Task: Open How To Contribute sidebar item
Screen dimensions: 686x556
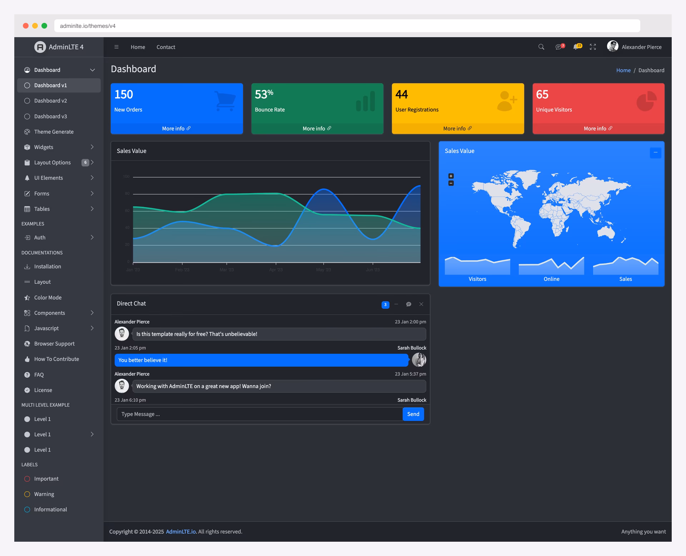Action: pyautogui.click(x=59, y=359)
